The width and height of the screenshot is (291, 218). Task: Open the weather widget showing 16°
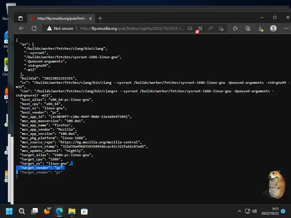click(47, 211)
